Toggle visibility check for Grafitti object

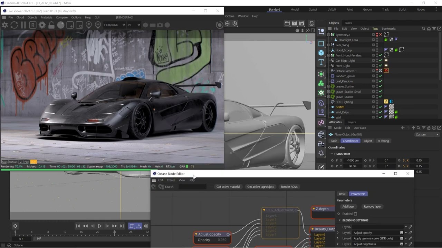pyautogui.click(x=381, y=107)
